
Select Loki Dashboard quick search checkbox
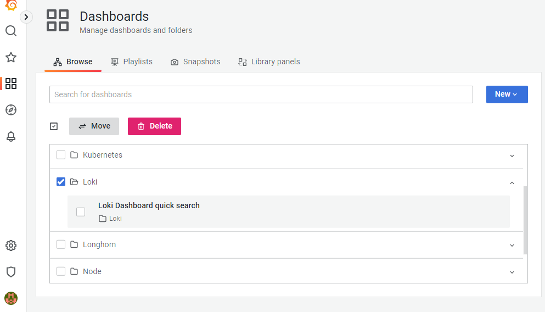(81, 212)
